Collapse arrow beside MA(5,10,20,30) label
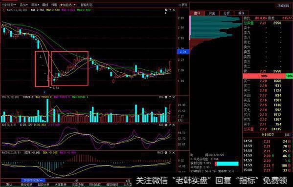Image resolution: width=293 pixels, height=187 pixels. (x=3, y=10)
